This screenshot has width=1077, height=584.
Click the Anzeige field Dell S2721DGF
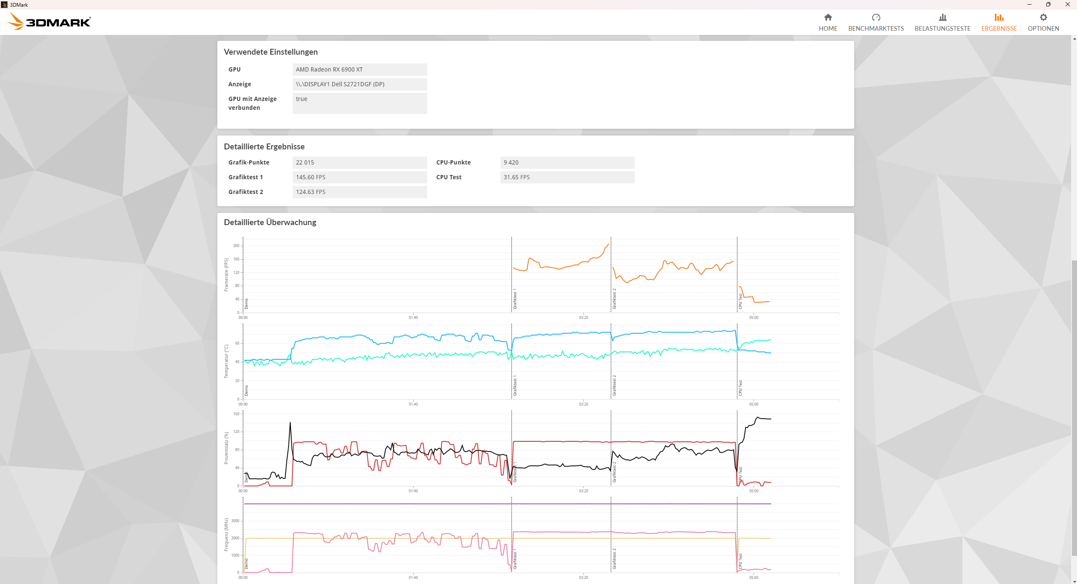tap(359, 84)
